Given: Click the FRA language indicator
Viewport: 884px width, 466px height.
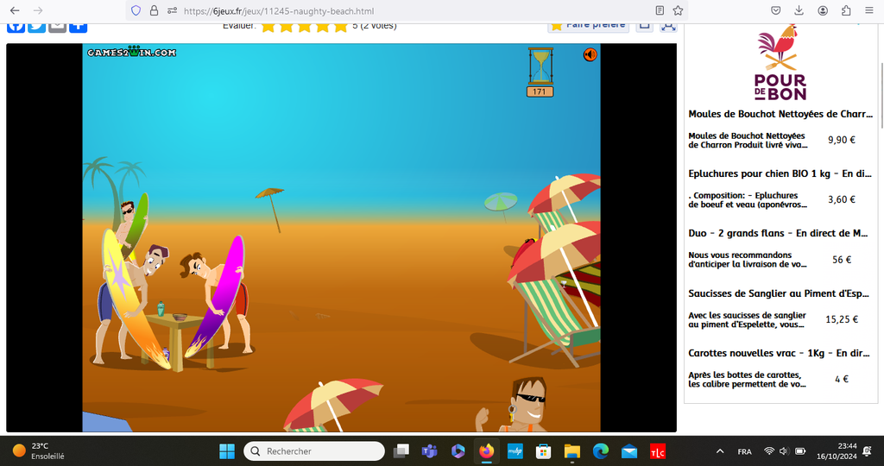Looking at the screenshot, I should pyautogui.click(x=744, y=451).
